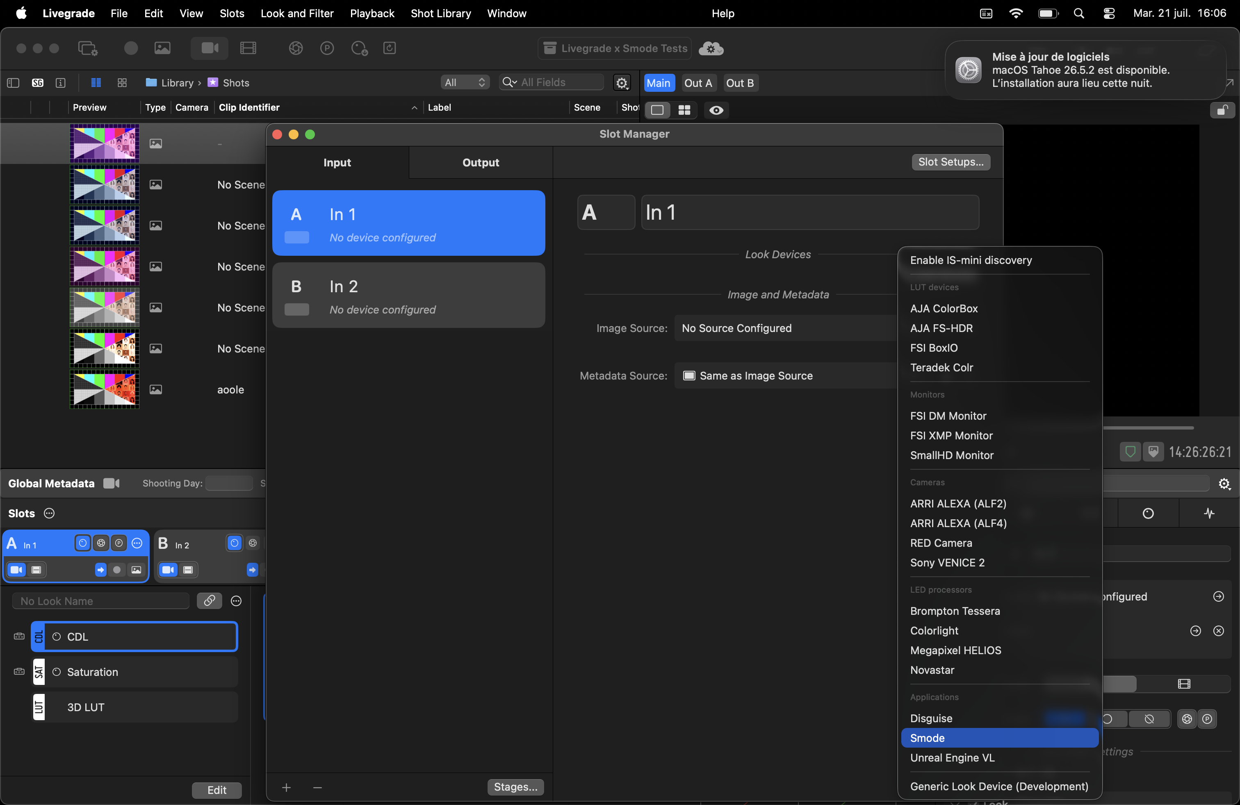Image resolution: width=1240 pixels, height=805 pixels.
Task: Click image capture button on slot A
Action: click(x=136, y=570)
